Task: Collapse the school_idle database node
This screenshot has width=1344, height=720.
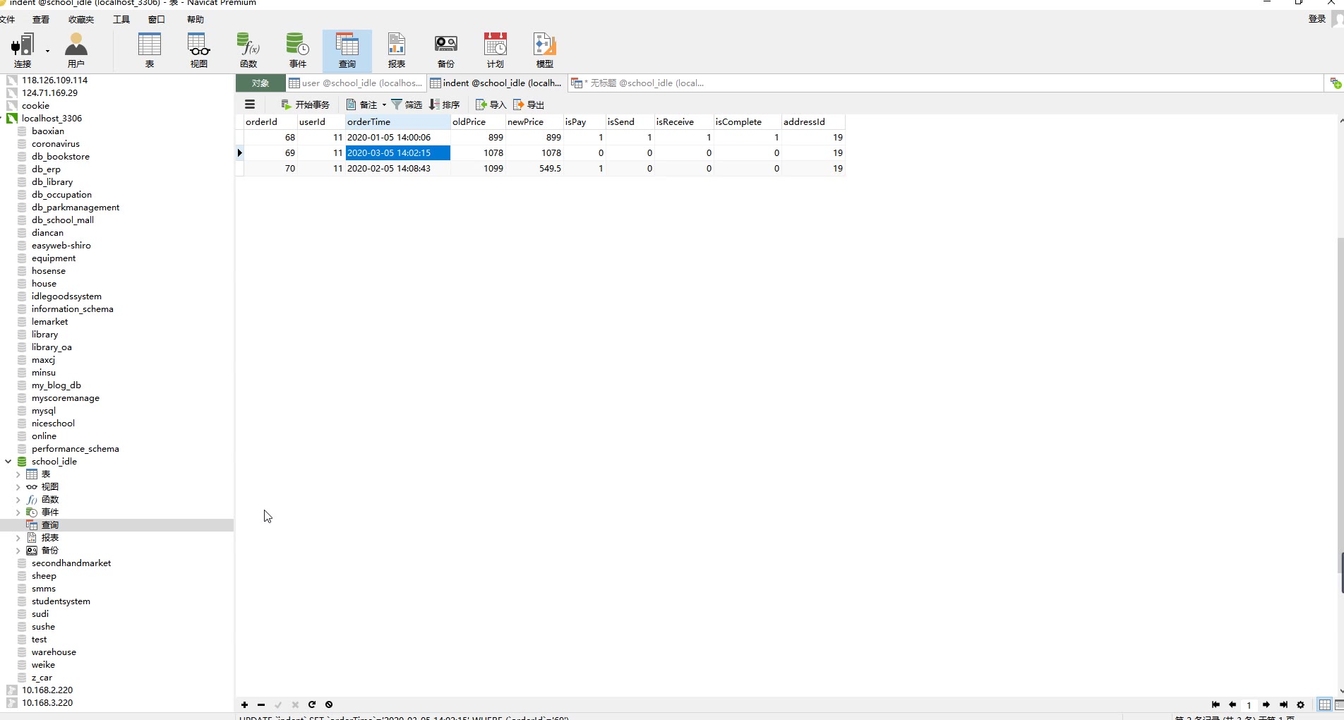Action: [x=8, y=462]
